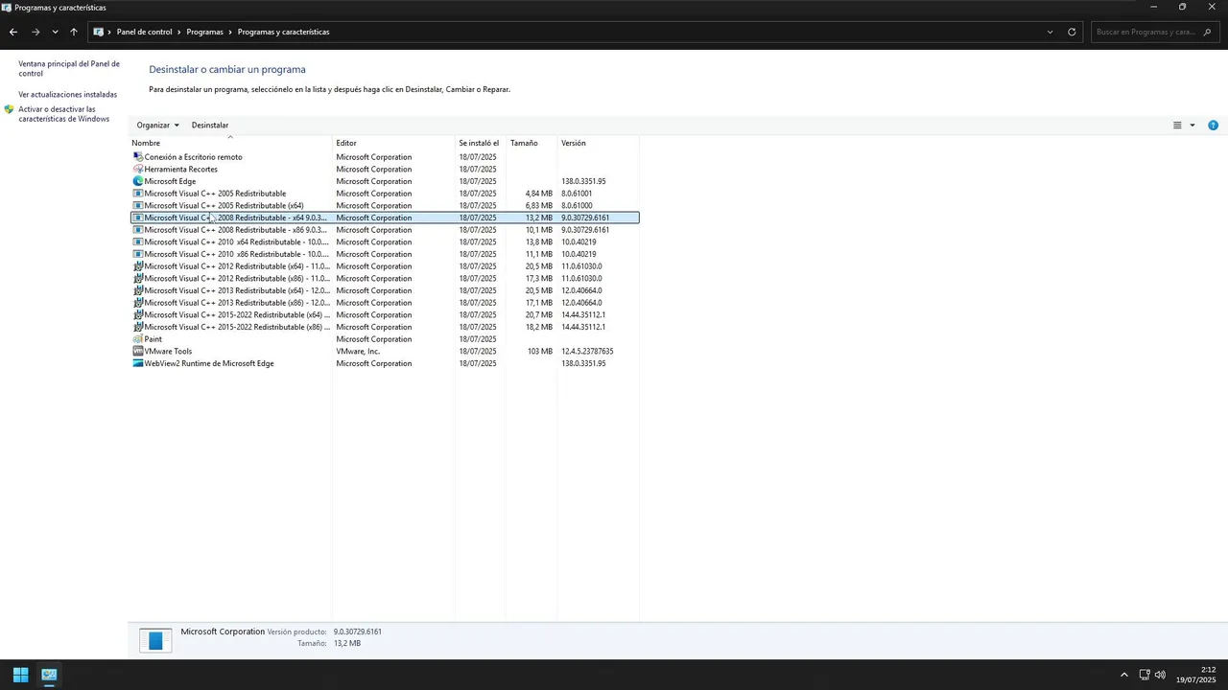Open the Windows Start button
Viewport: 1228px width, 690px height.
(x=20, y=675)
